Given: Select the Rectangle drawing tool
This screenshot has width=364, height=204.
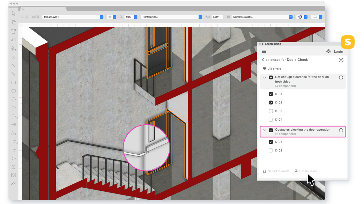Looking at the screenshot, I should tap(13, 82).
